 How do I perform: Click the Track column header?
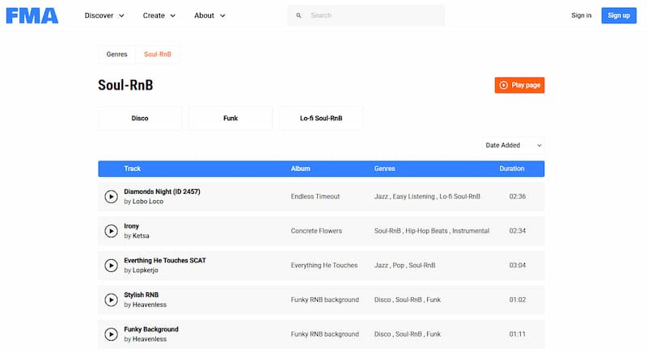point(132,169)
